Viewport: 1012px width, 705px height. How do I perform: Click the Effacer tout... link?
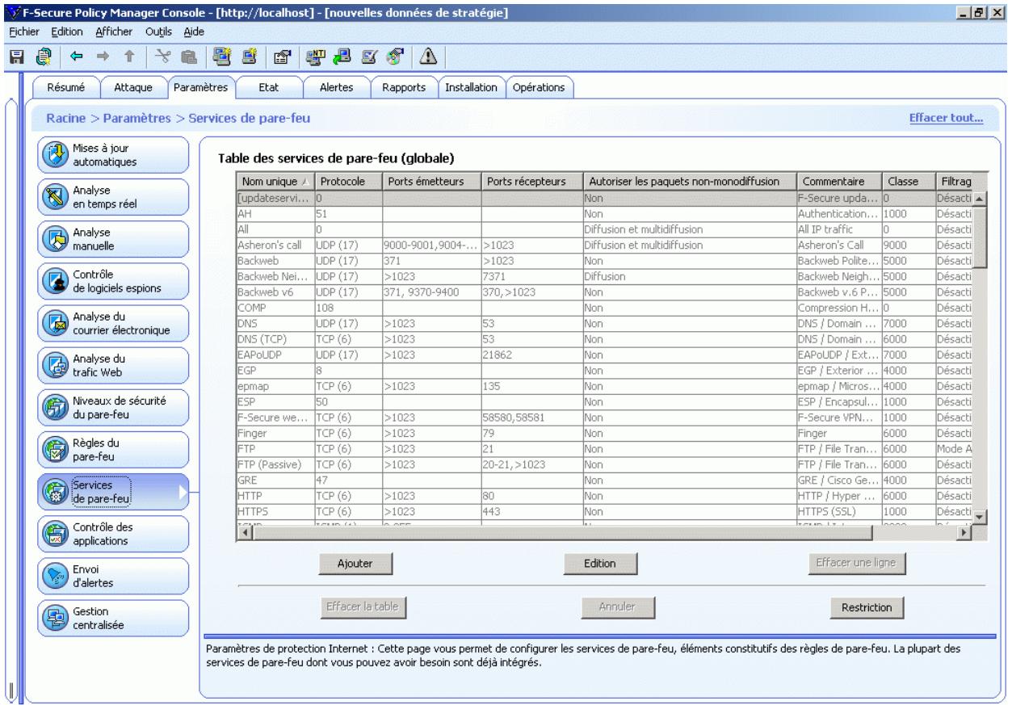click(946, 119)
